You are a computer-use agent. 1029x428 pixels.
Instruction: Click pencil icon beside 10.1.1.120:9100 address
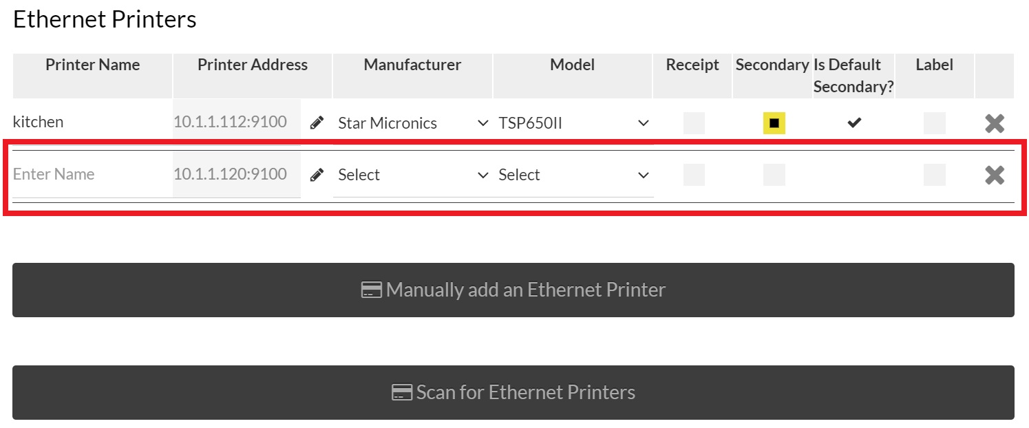tap(317, 175)
